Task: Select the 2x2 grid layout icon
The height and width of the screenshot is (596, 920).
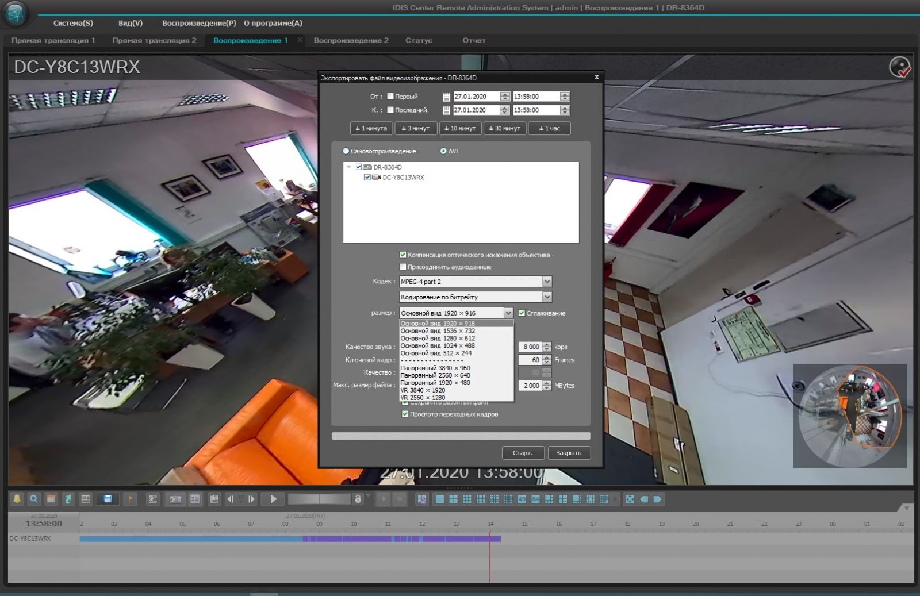Action: [x=453, y=499]
